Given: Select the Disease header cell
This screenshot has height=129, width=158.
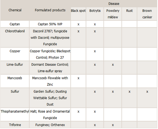Looking at the screenshot, I should [114, 4].
